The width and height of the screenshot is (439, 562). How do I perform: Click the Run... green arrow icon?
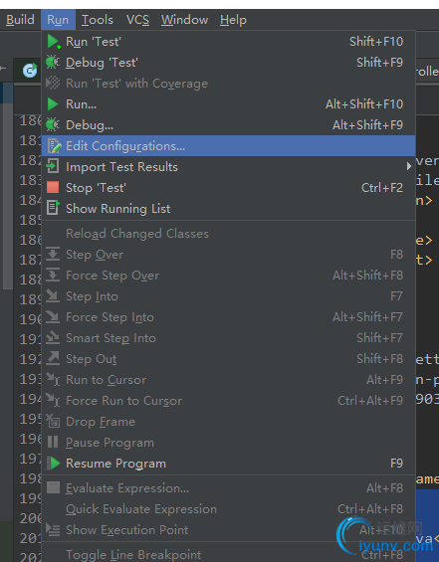click(53, 104)
